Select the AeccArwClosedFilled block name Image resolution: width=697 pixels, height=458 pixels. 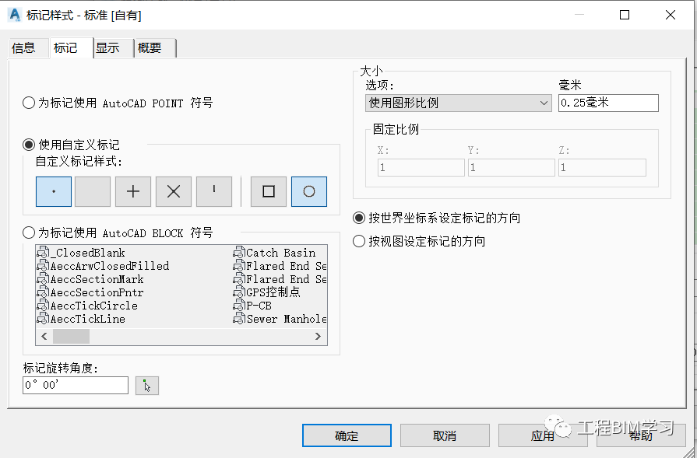110,266
